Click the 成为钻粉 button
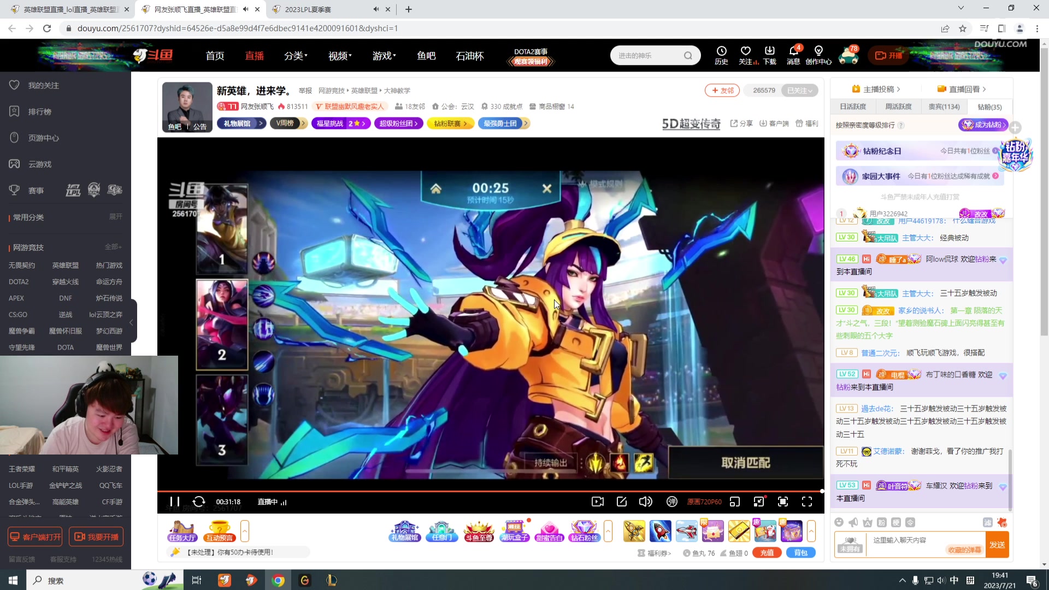The image size is (1049, 590). coord(983,125)
